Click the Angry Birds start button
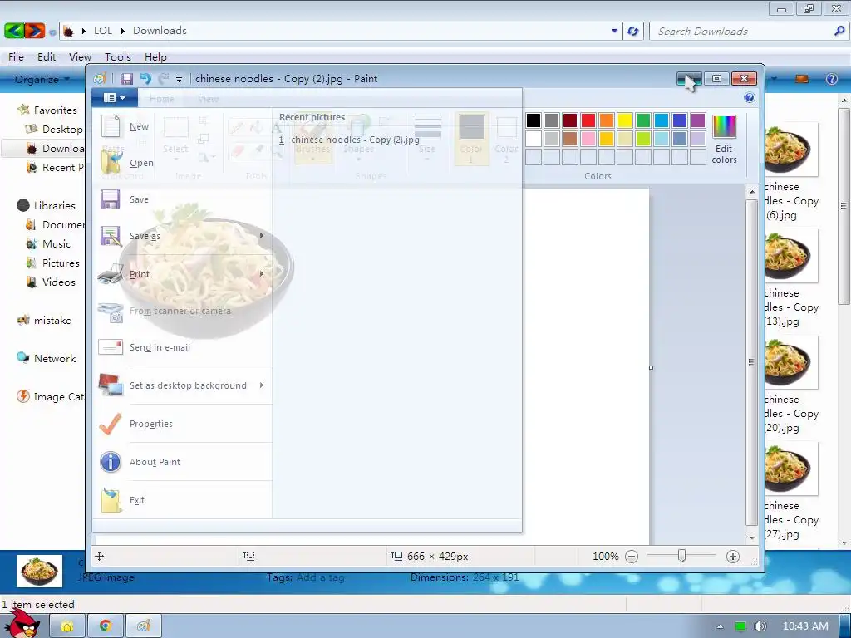This screenshot has width=851, height=638. click(x=22, y=624)
